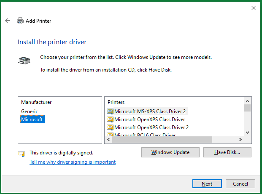Click the back arrow icon
The height and width of the screenshot is (194, 262).
pyautogui.click(x=8, y=21)
